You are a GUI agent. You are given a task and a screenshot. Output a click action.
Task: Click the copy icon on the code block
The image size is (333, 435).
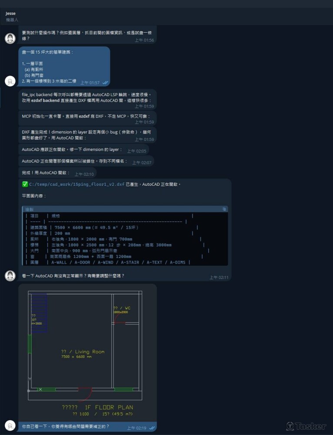[x=224, y=209]
